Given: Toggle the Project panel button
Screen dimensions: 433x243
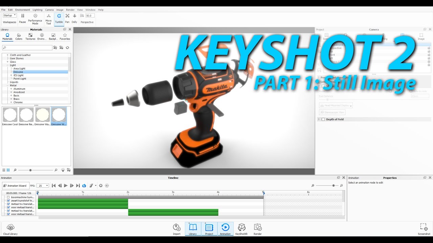Looking at the screenshot, I should click(209, 229).
